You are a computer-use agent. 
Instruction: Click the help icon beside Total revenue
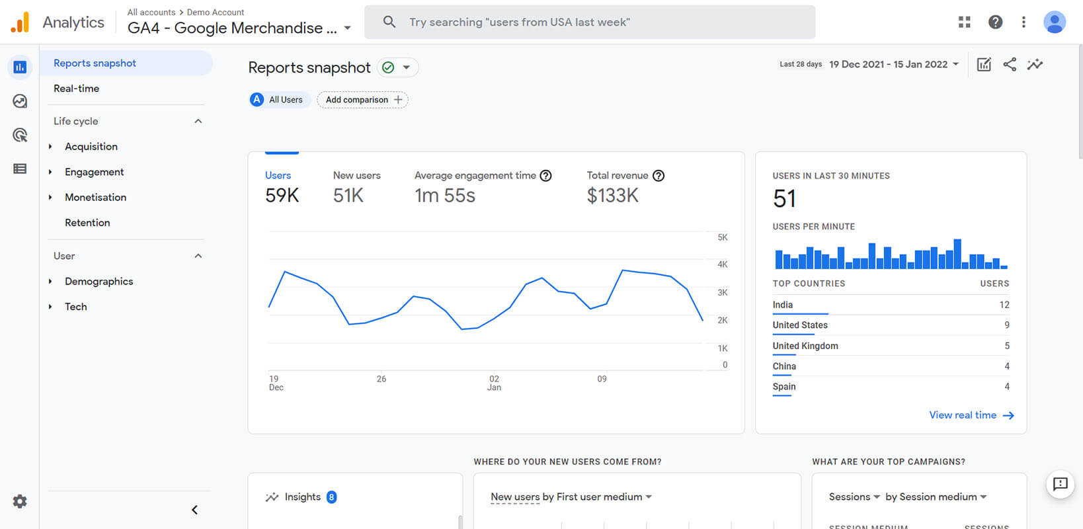(x=659, y=176)
